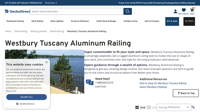
Task: Click Back to Top button
Action: [186, 93]
